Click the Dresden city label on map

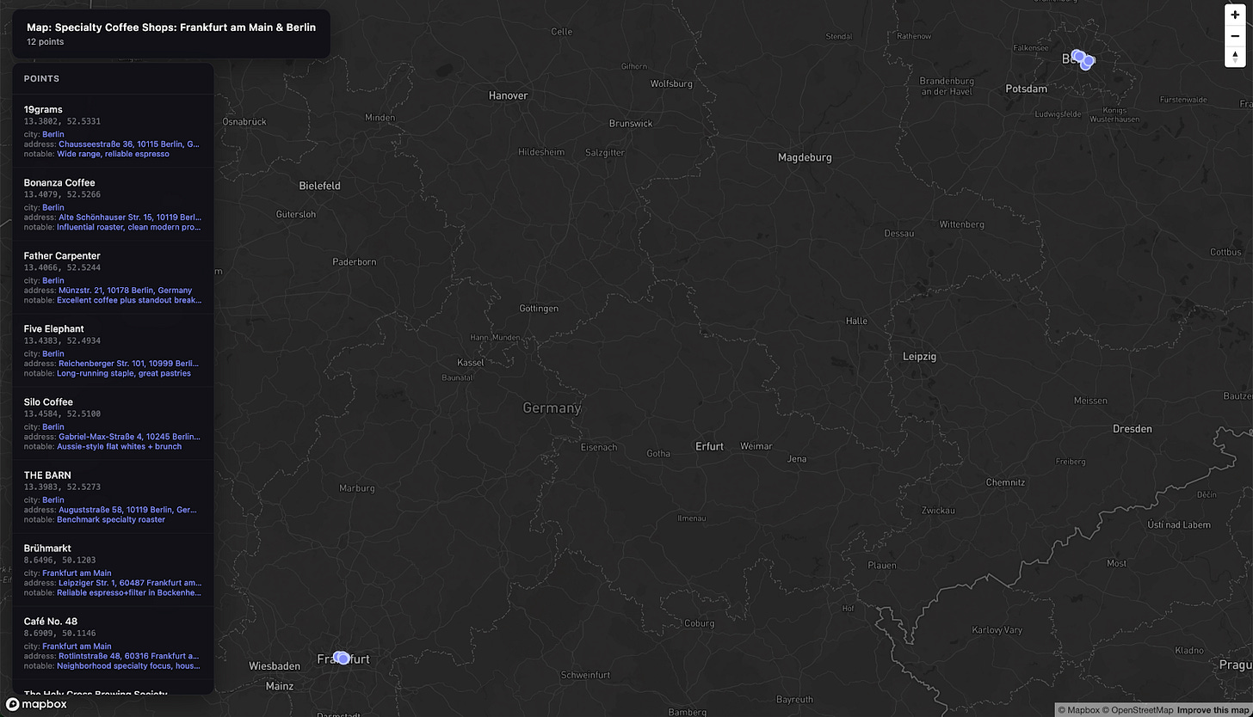point(1132,428)
